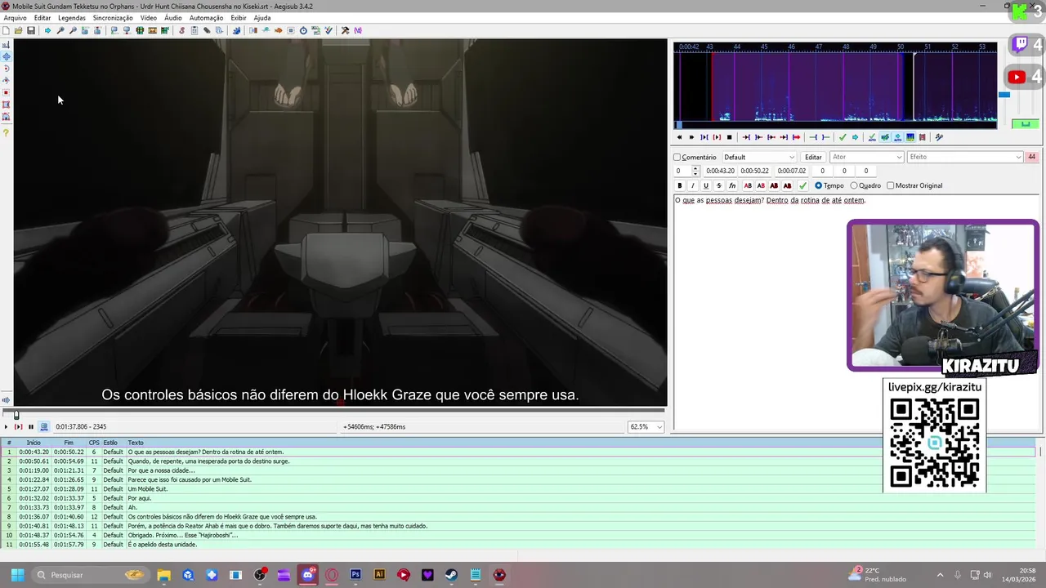Open the Properties clipboard icon

tap(194, 31)
